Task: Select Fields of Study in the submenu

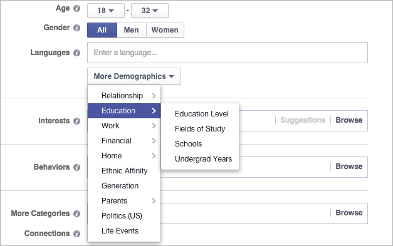Action: [200, 129]
